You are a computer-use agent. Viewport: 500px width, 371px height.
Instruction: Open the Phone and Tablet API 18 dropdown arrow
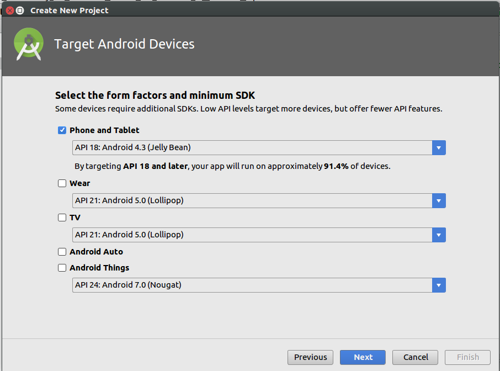(x=439, y=148)
